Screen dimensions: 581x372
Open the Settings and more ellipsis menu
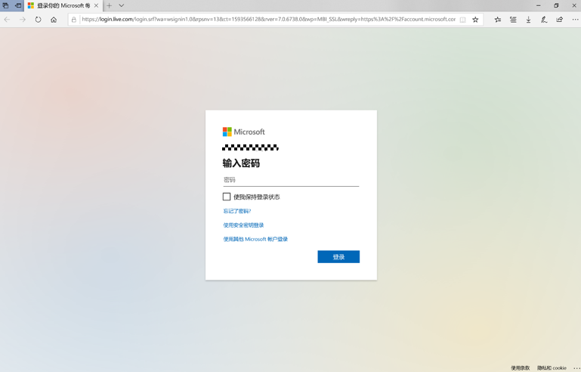coord(573,20)
